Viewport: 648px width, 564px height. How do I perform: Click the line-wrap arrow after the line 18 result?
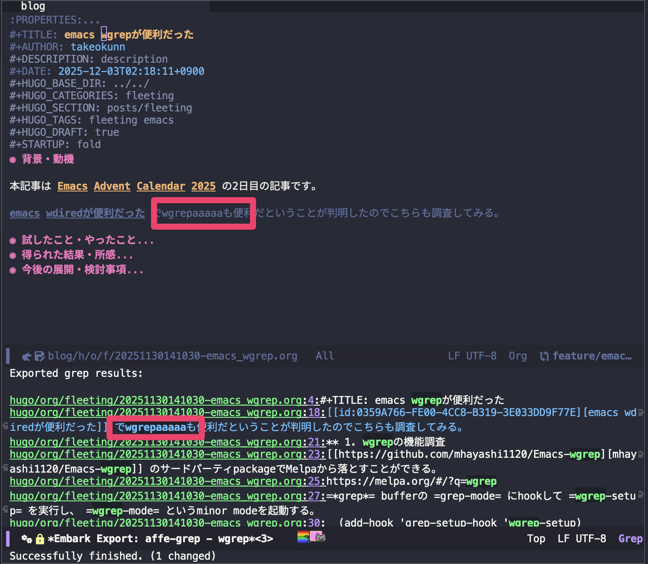coord(641,412)
